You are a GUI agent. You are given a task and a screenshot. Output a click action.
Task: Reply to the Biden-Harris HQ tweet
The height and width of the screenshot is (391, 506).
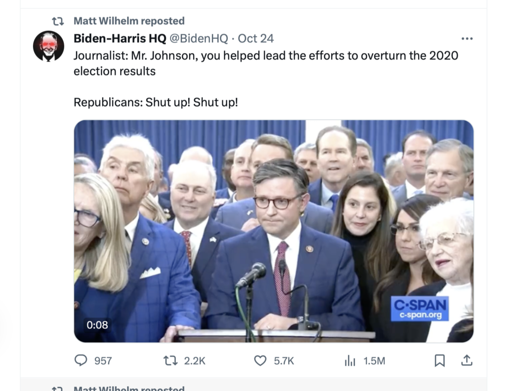tap(81, 361)
